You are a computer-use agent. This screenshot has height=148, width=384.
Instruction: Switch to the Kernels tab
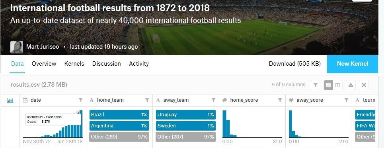click(x=74, y=64)
